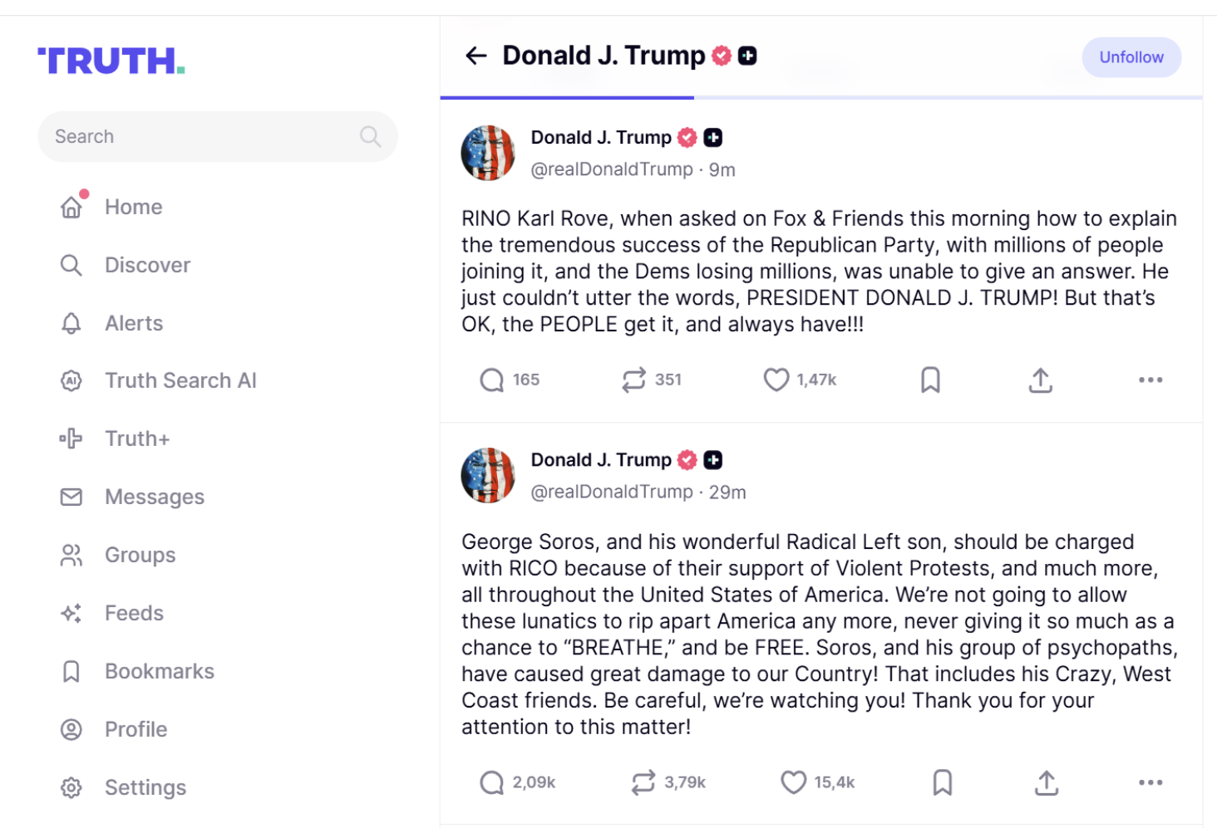Screen dimensions: 1217x828
Task: Share the George Soros post
Action: tap(1046, 782)
